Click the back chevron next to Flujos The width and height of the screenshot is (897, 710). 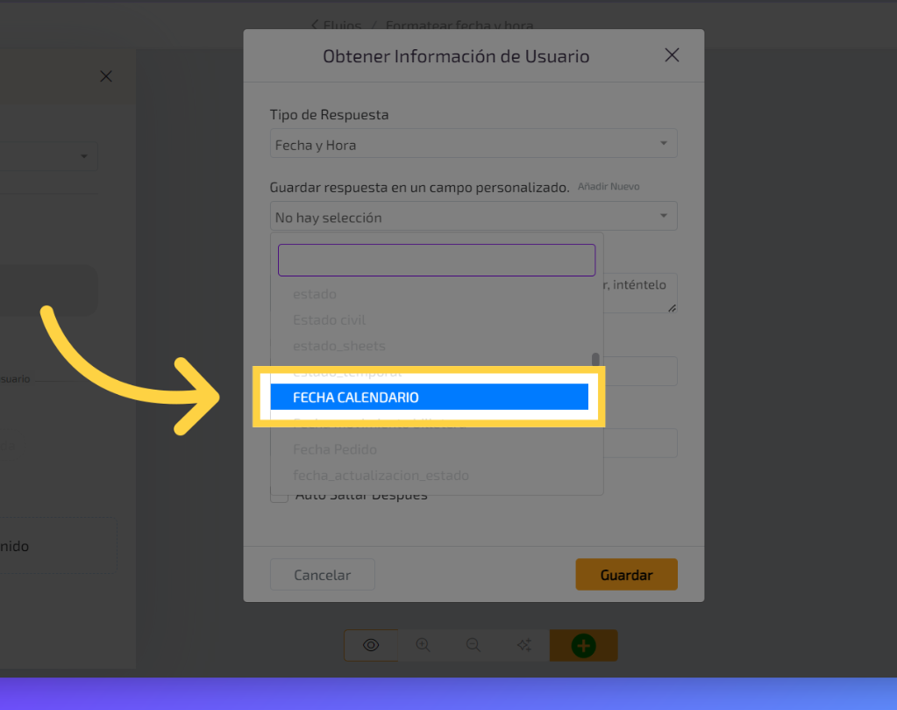316,25
